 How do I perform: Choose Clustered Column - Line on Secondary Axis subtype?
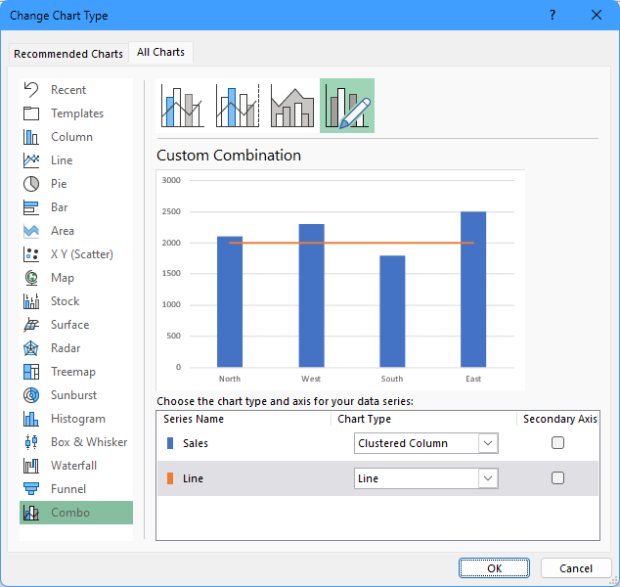238,106
